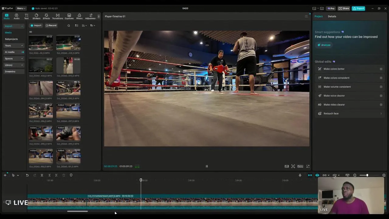389x219 pixels.
Task: Click the Analyze button
Action: (x=324, y=45)
